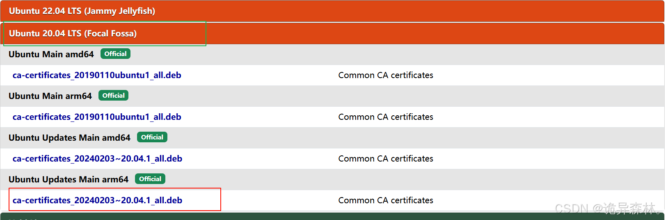Click the Ubuntu Main amd64 heading
The width and height of the screenshot is (670, 220).
(51, 54)
